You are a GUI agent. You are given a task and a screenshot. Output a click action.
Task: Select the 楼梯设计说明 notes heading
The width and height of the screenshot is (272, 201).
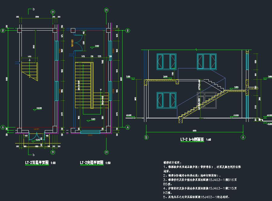coord(172,163)
